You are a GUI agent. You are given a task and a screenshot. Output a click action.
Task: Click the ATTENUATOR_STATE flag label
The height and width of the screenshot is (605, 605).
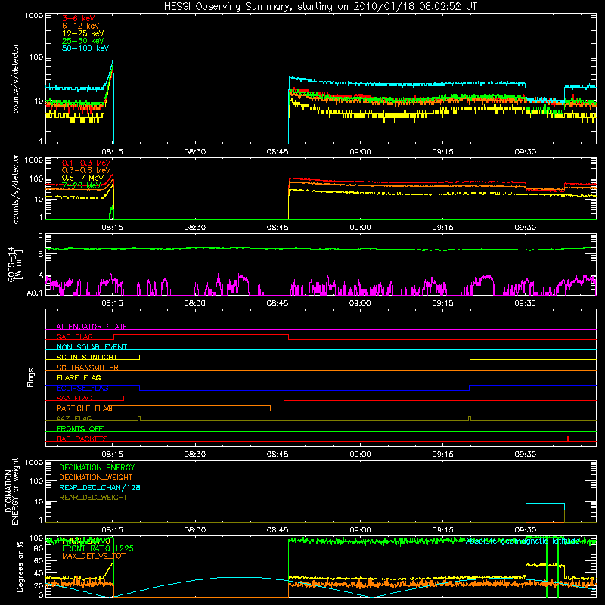point(92,327)
